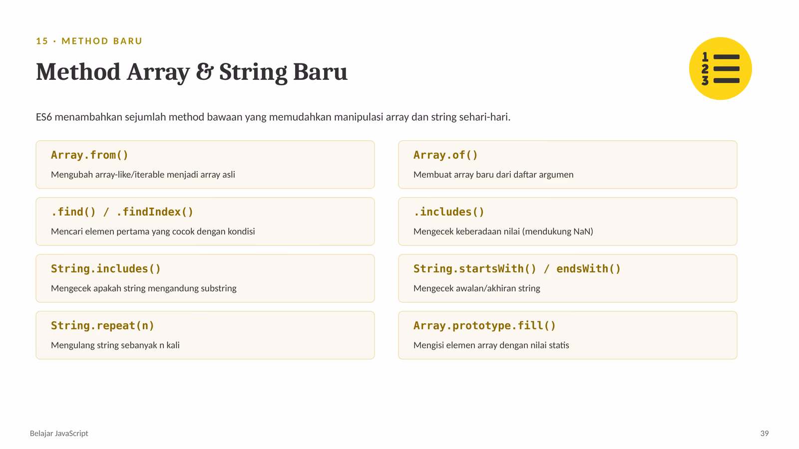Click the 'Array.of()' heading
The width and height of the screenshot is (799, 449).
(445, 155)
